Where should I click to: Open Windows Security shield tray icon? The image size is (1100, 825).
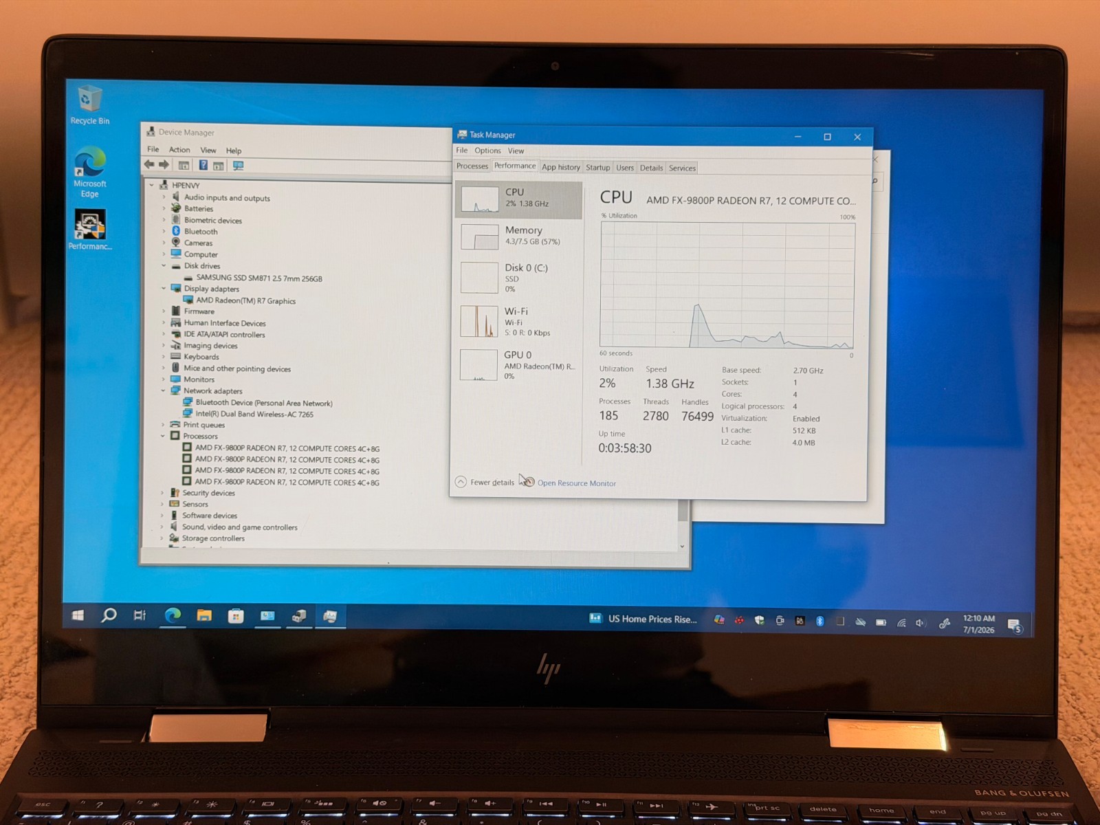pos(759,620)
